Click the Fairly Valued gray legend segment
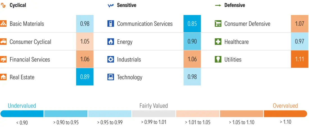 pos(154,114)
